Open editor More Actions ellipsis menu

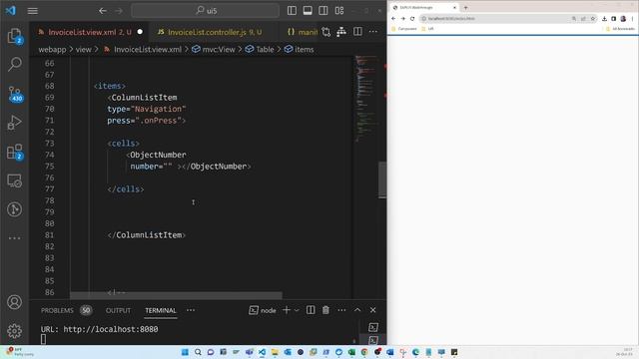(x=373, y=32)
